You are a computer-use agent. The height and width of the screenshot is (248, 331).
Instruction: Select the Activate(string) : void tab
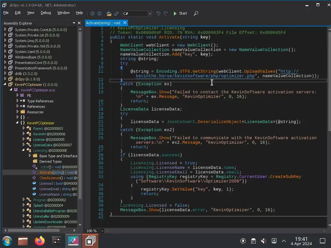click(103, 23)
